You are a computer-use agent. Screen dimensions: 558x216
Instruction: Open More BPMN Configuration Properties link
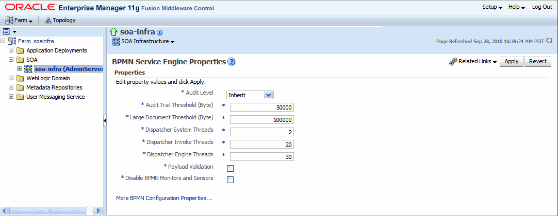164,198
